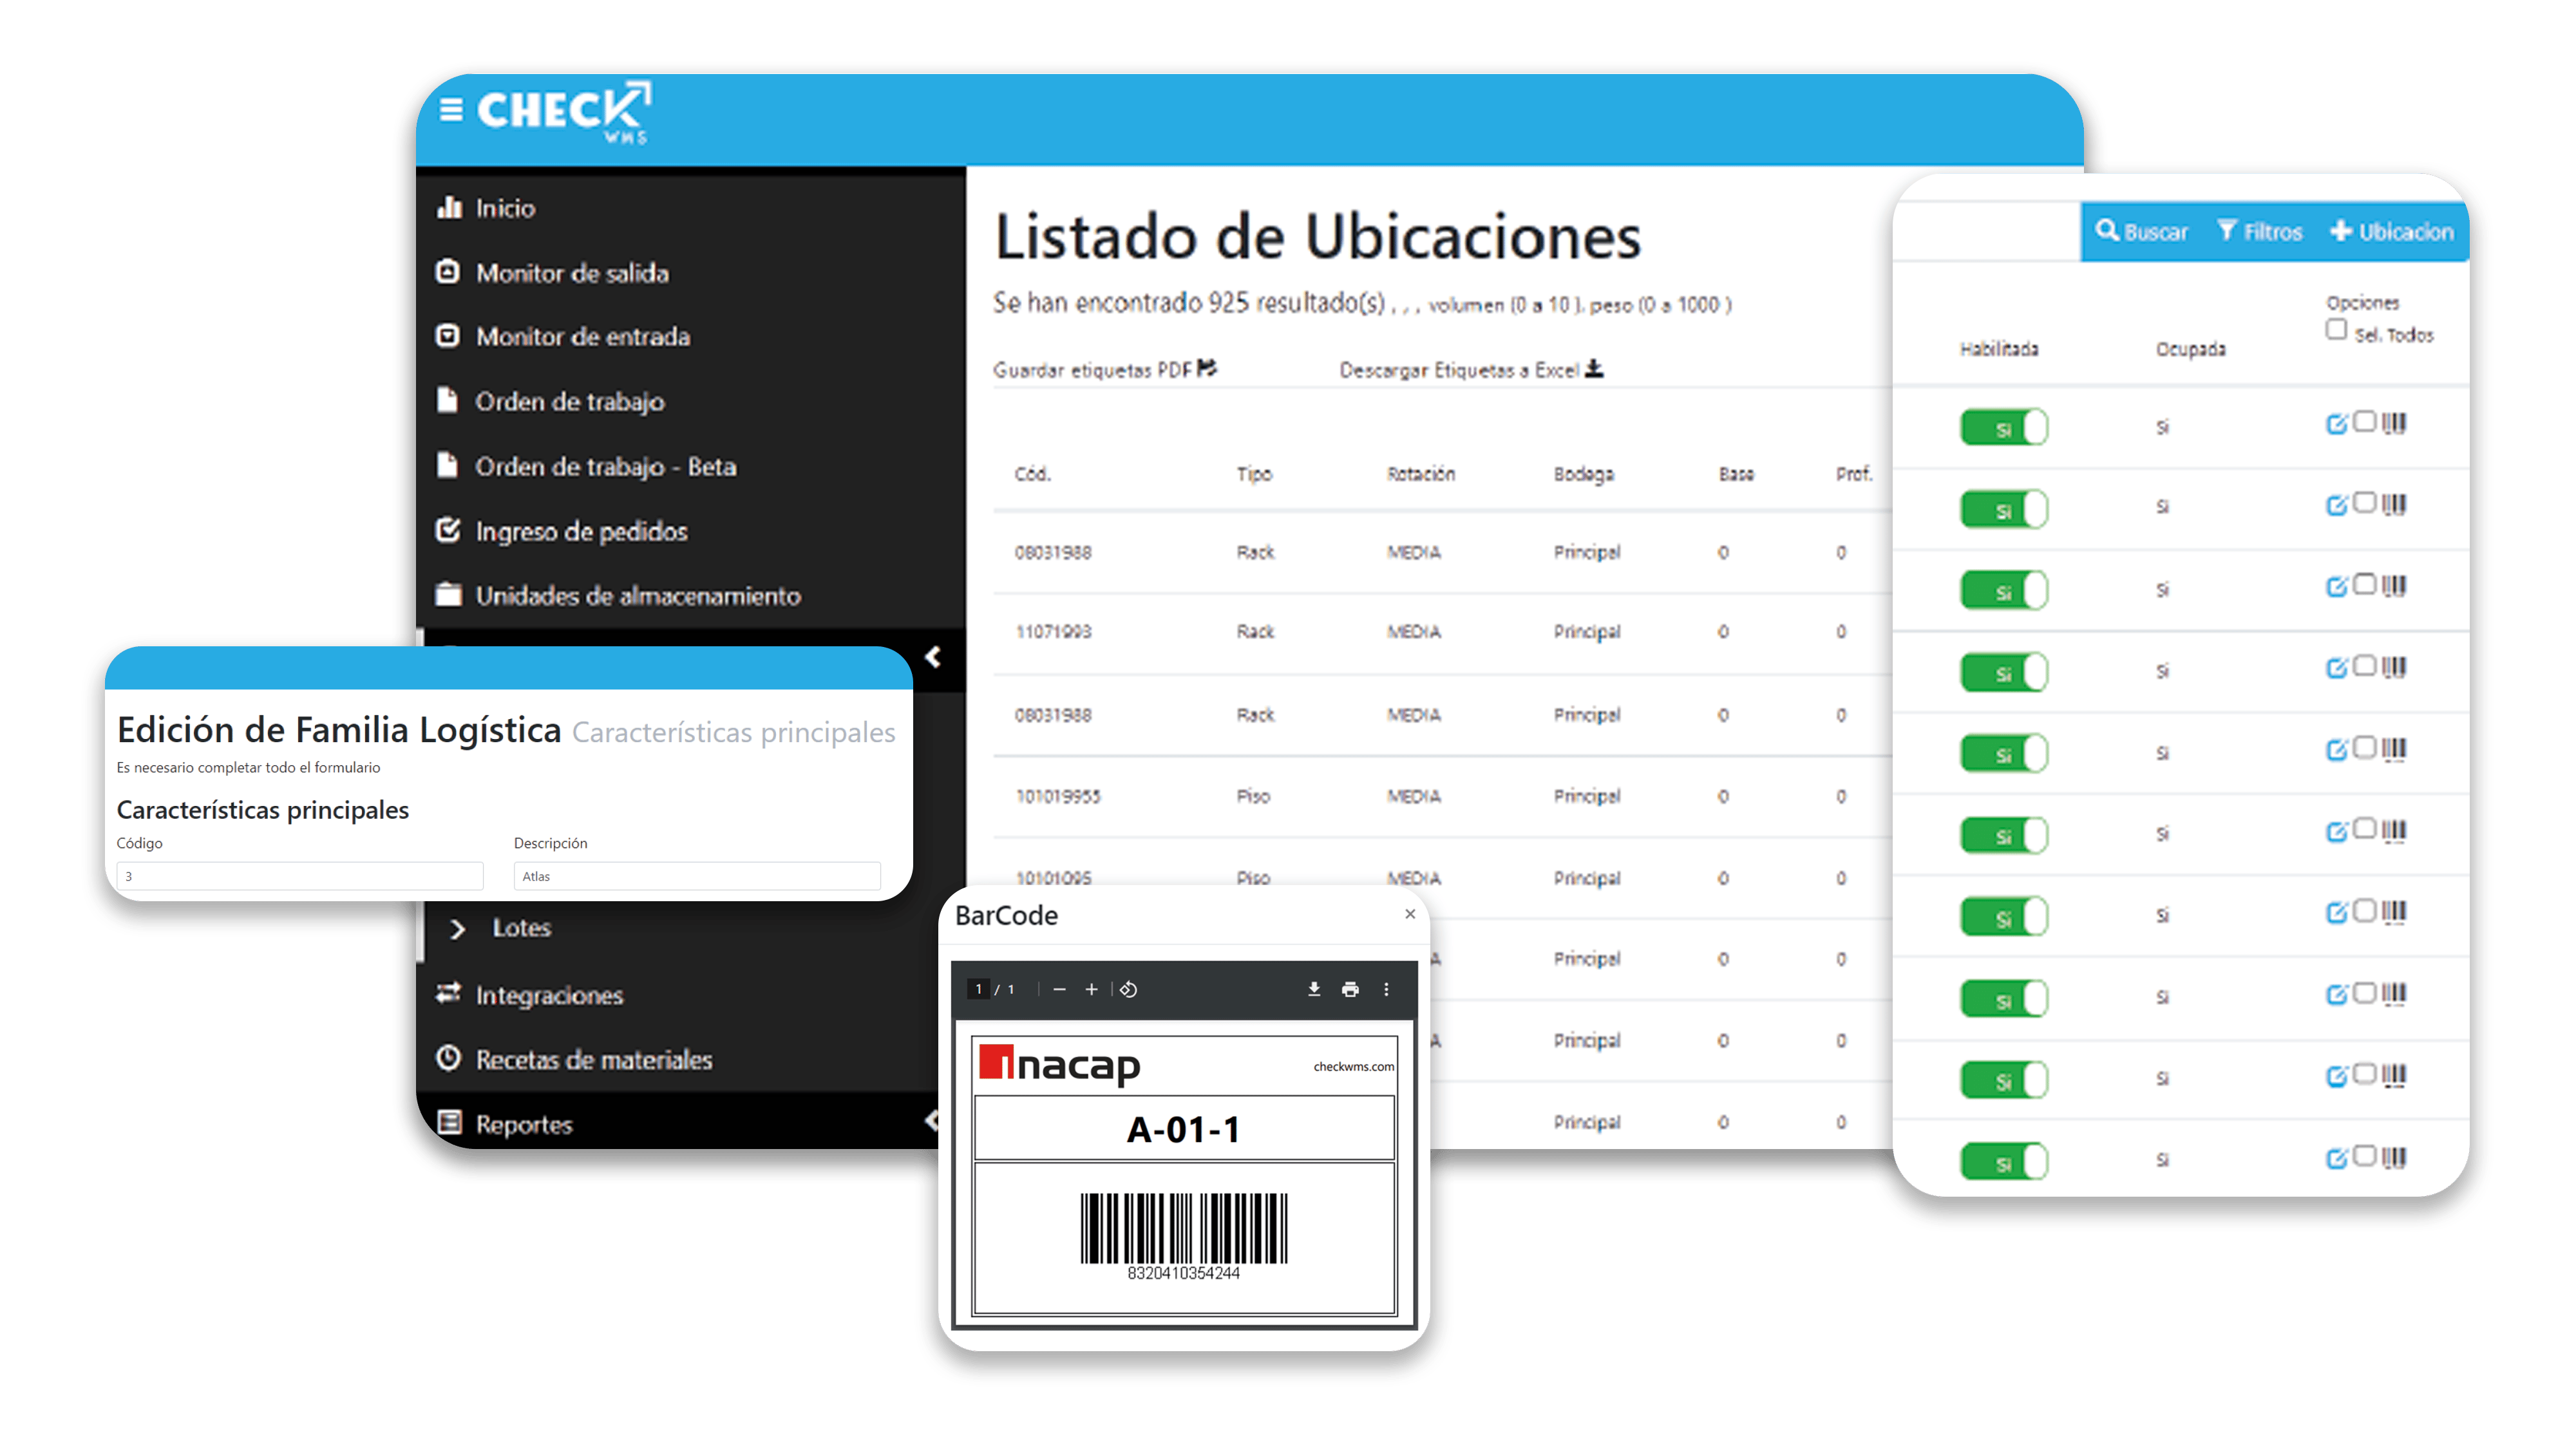Image resolution: width=2576 pixels, height=1449 pixels.
Task: Click the Prof. column header
Action: 1854,474
